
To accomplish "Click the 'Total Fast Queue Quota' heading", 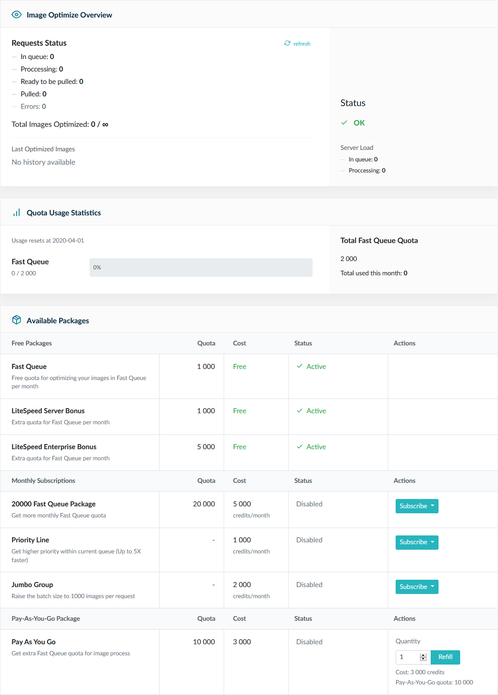I will [x=379, y=240].
